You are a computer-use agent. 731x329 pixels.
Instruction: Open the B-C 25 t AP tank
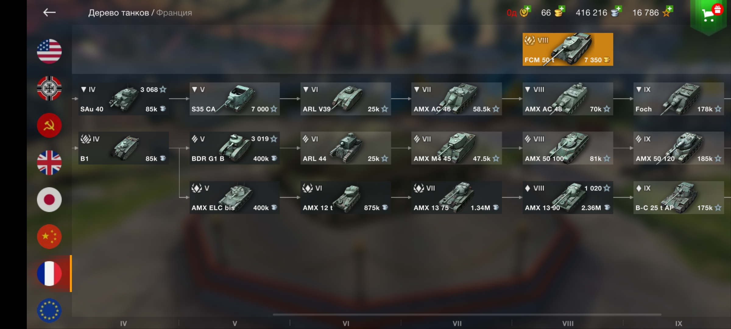[679, 197]
